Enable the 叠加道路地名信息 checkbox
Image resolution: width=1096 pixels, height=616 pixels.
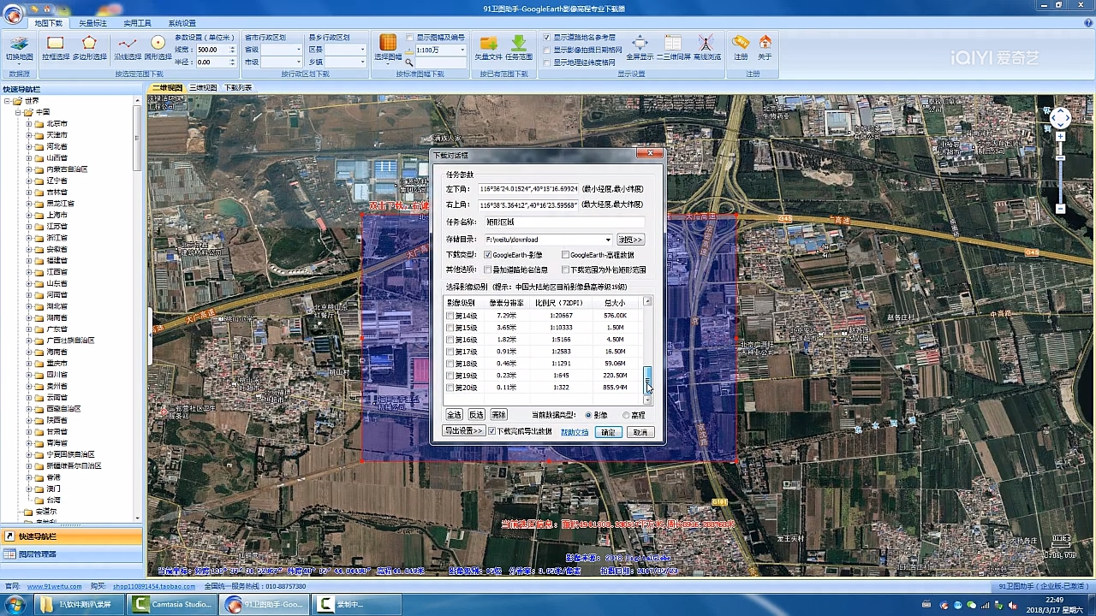[487, 269]
